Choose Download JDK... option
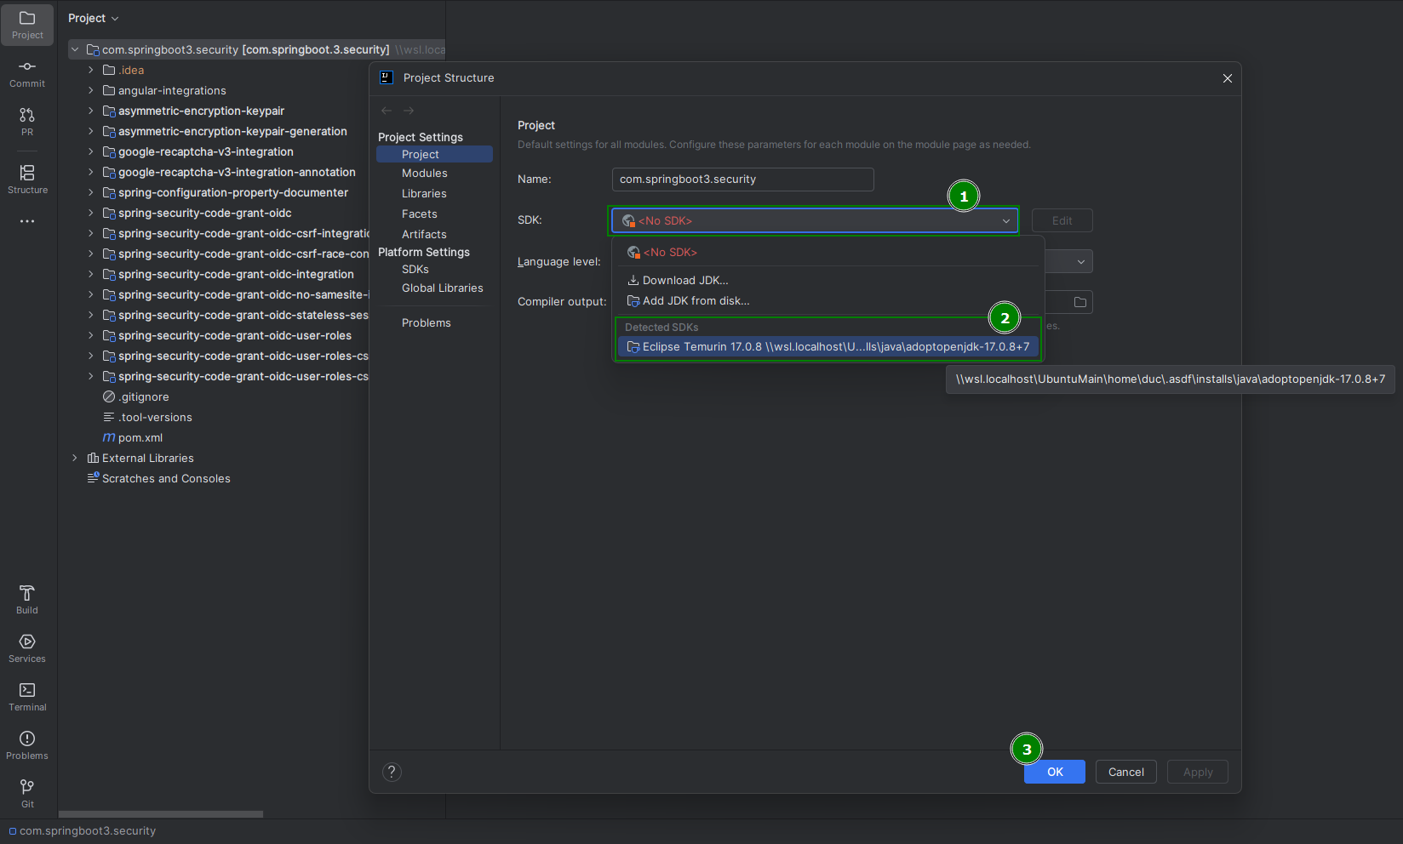 pyautogui.click(x=828, y=280)
